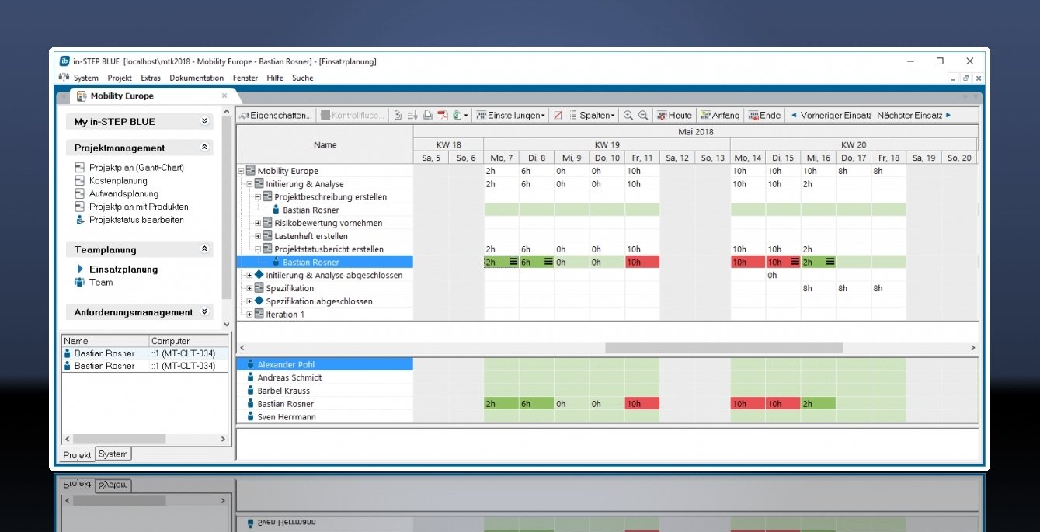Open the Einstellungen dropdown
This screenshot has width=1040, height=532.
510,116
